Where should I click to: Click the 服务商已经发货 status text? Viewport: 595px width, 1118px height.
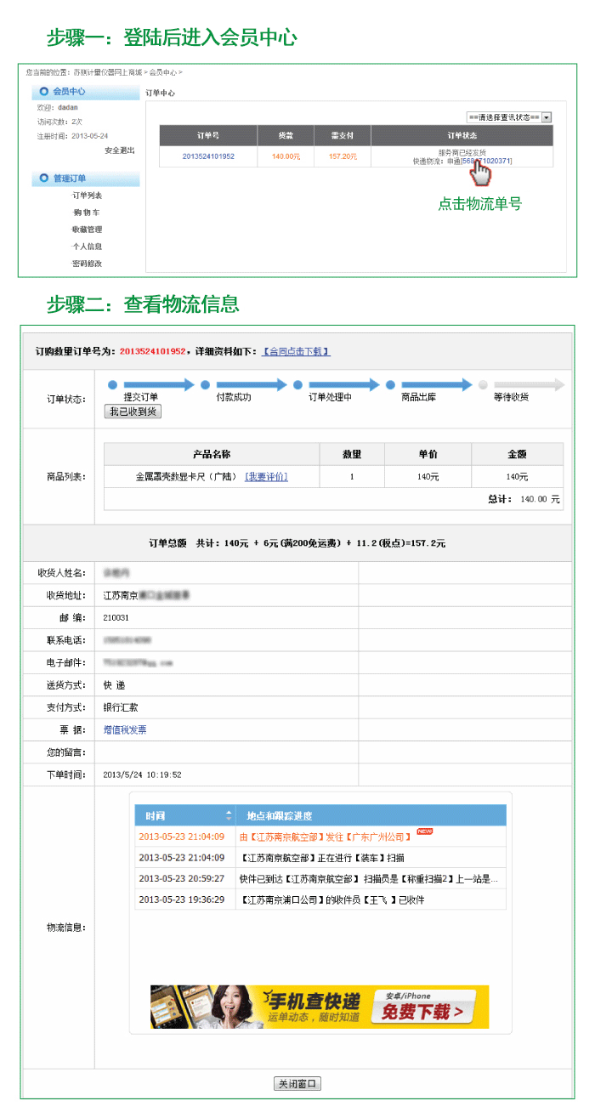point(462,152)
